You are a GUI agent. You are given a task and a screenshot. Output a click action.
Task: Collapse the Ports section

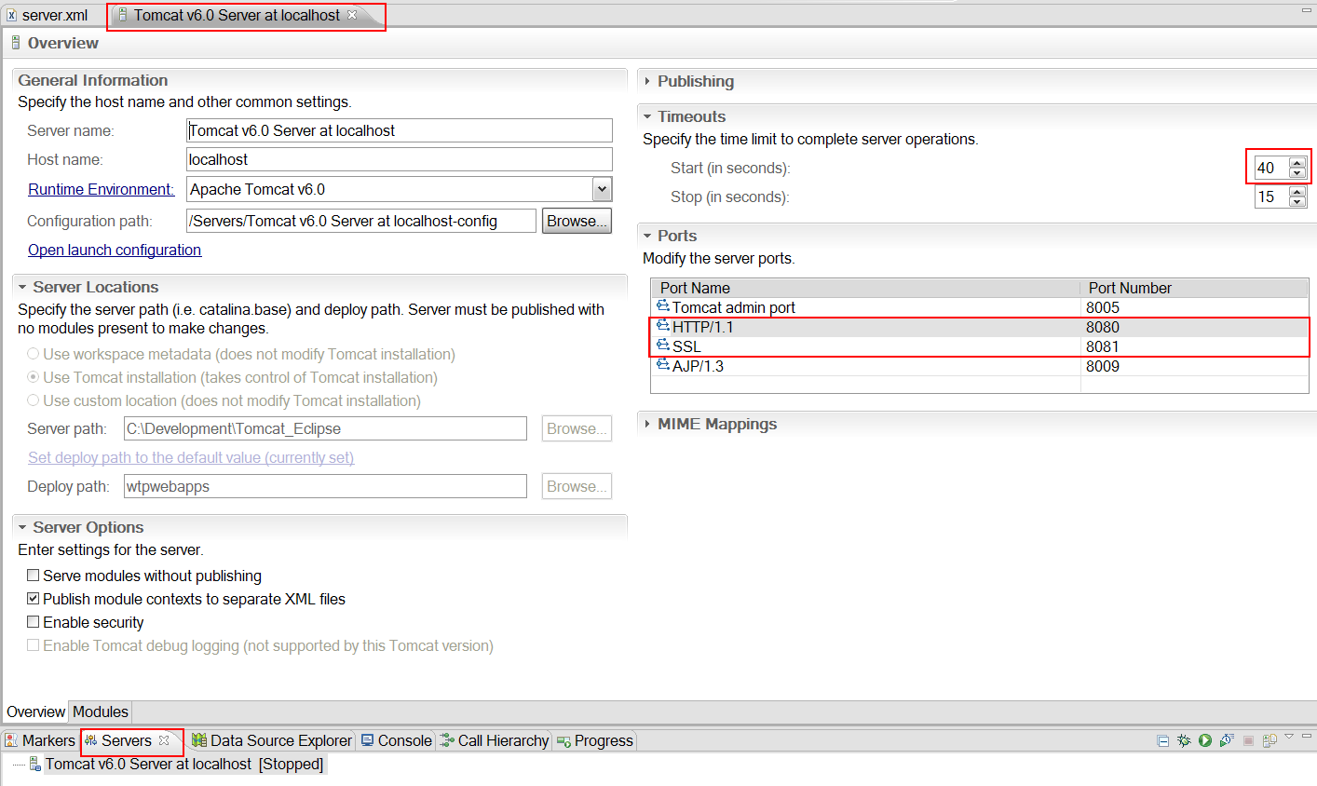[647, 236]
